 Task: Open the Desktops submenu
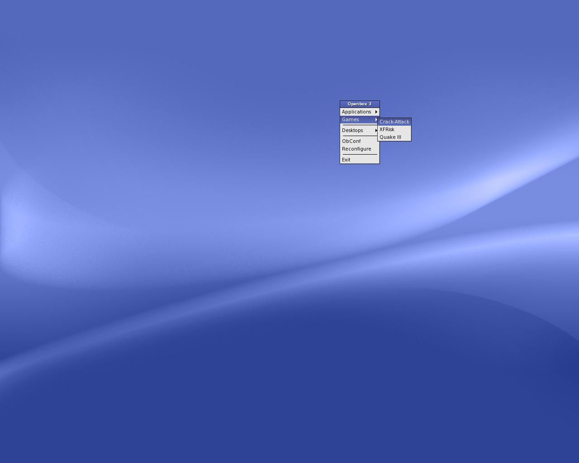click(359, 130)
